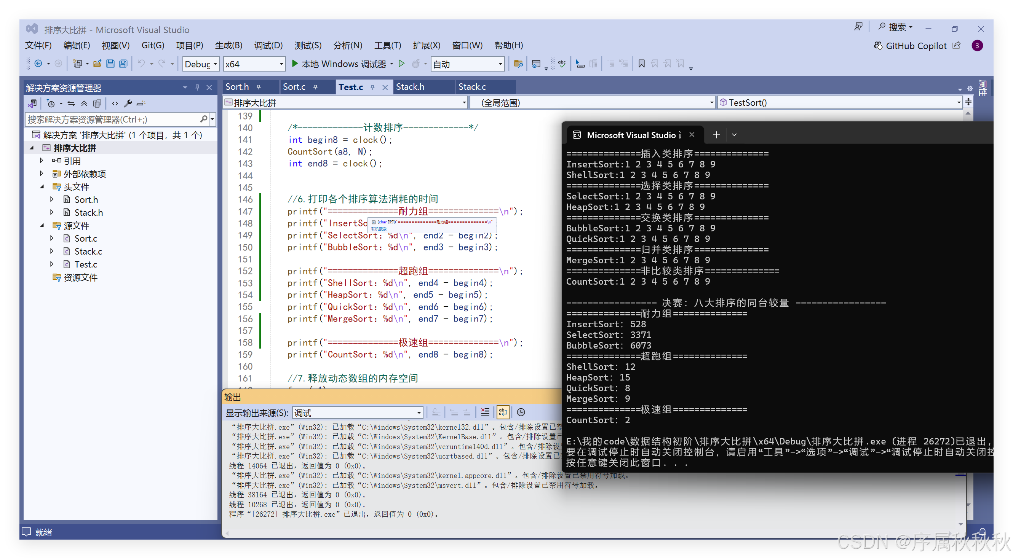
Task: Open new console tab with plus button
Action: [716, 135]
